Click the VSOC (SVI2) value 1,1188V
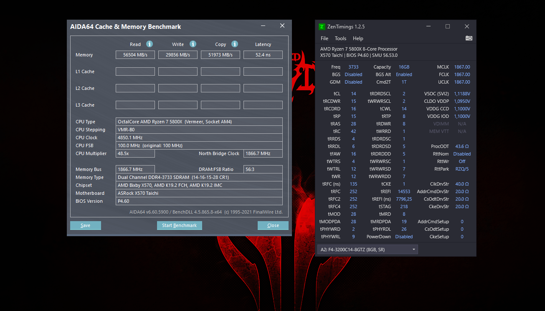Image resolution: width=545 pixels, height=311 pixels. pos(462,94)
